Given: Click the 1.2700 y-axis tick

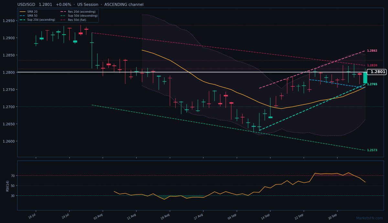Looking at the screenshot, I should 9,107.
